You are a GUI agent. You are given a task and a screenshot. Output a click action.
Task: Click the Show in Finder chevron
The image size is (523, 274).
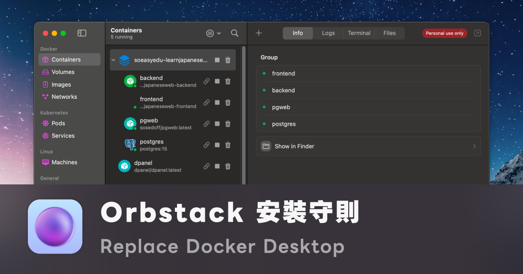click(x=475, y=147)
